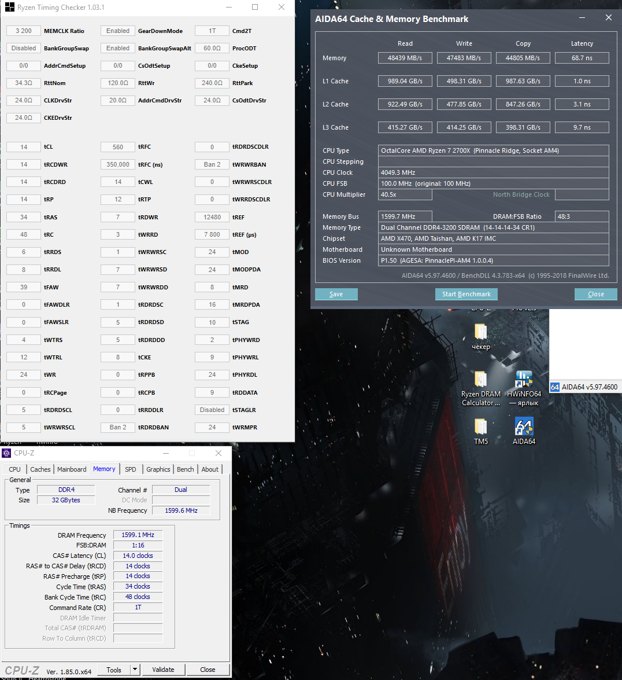
Task: Click the Memory Latency 68.7 ns value
Action: tap(582, 58)
